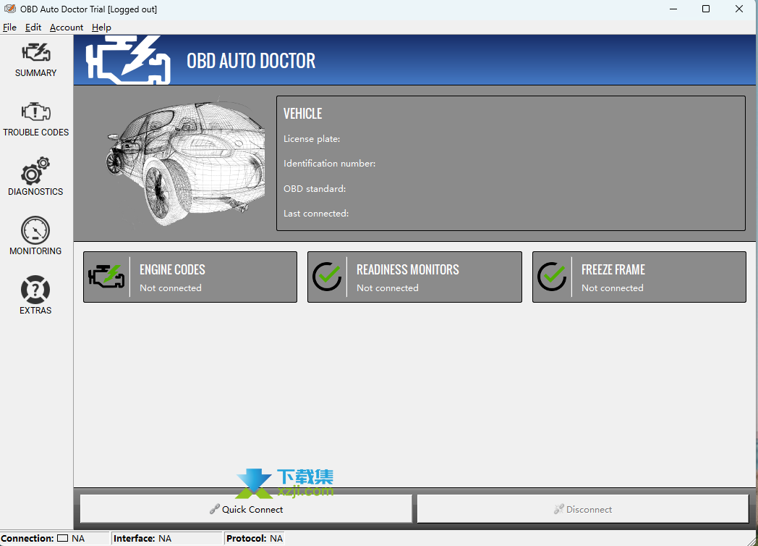Click the Quick Connect button

click(246, 509)
